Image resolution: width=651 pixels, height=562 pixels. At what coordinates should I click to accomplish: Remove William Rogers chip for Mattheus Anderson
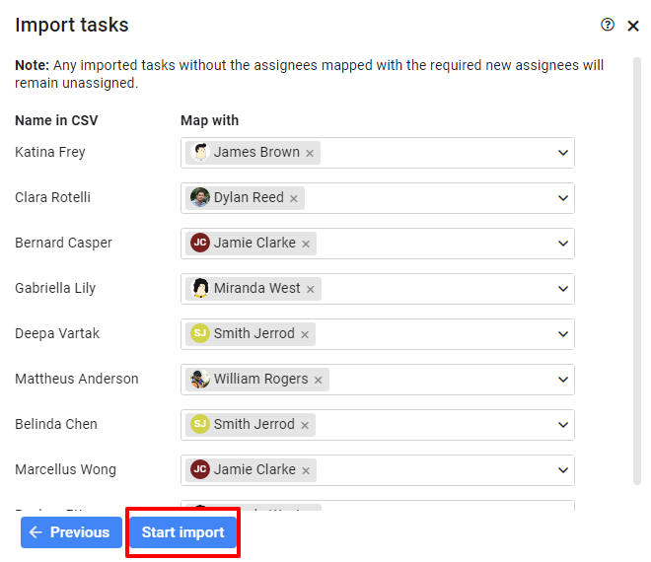pyautogui.click(x=318, y=380)
